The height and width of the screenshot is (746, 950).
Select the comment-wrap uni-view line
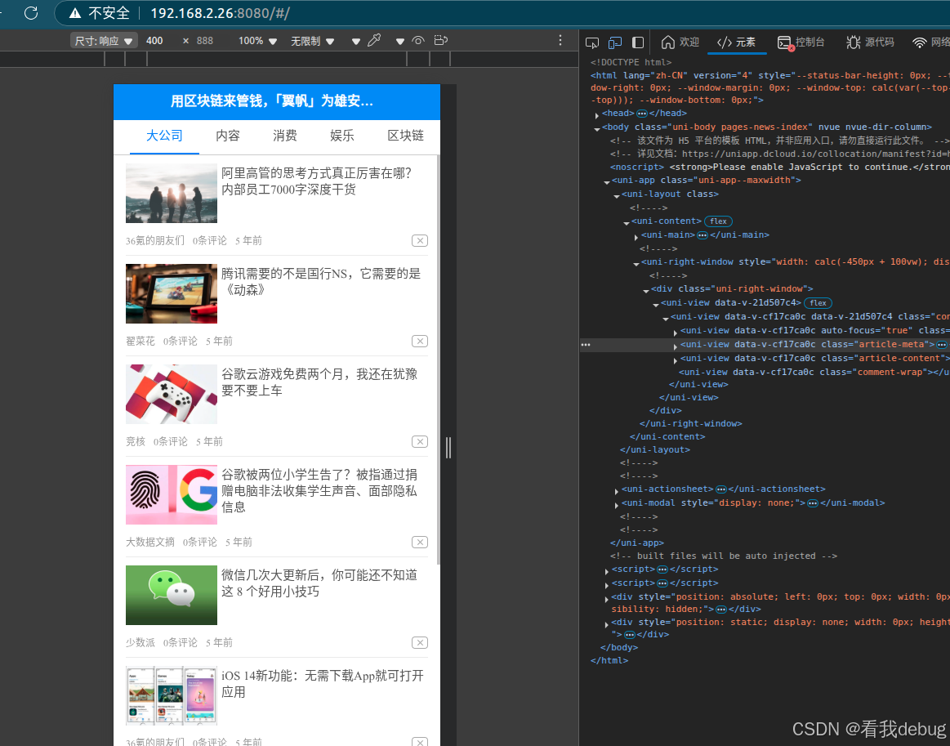point(814,372)
